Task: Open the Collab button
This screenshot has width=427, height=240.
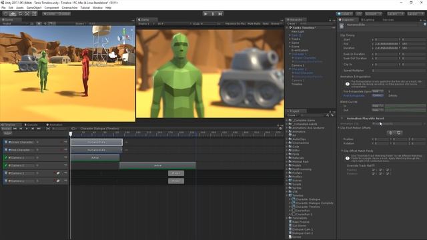Action: [x=345, y=13]
